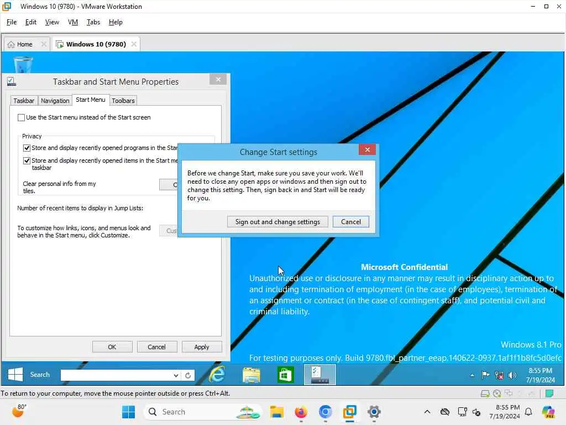Click the guest clock showing 8:55 PM
566x425 pixels.
point(541,375)
